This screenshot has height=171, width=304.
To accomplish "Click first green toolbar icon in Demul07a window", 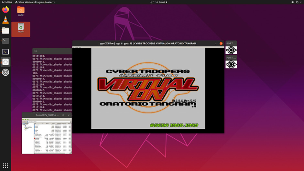I will click(x=23, y=119).
